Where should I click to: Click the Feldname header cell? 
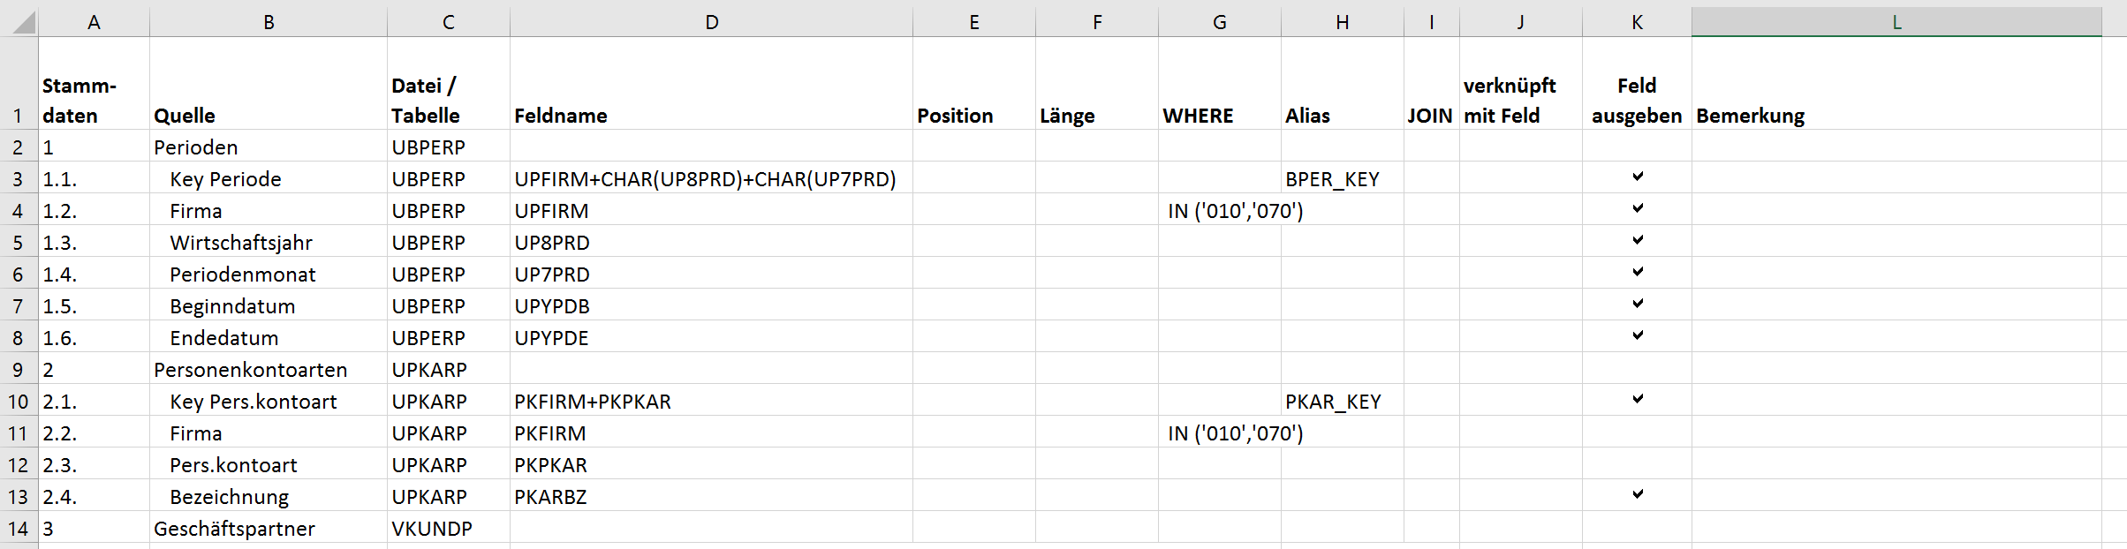[711, 116]
